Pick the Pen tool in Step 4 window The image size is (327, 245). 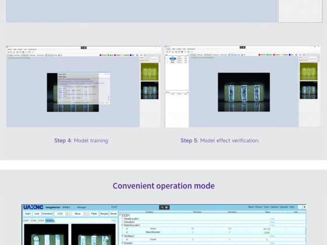point(60,55)
